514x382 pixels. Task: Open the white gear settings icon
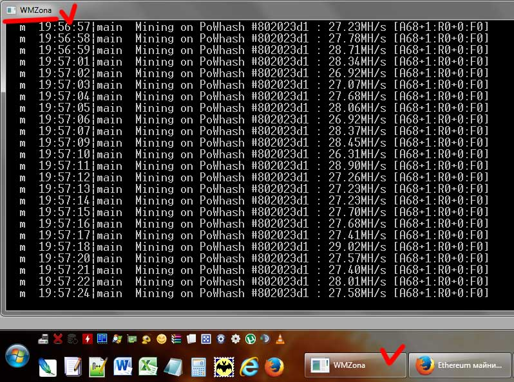(236, 338)
